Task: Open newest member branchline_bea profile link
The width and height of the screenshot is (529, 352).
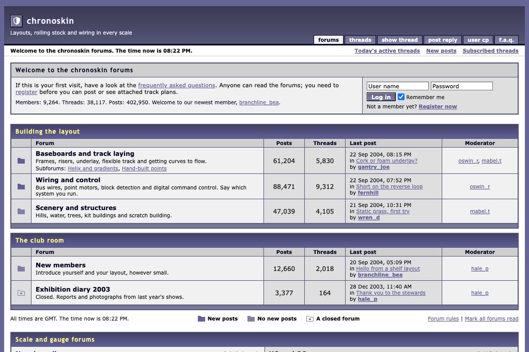Action: tap(259, 102)
